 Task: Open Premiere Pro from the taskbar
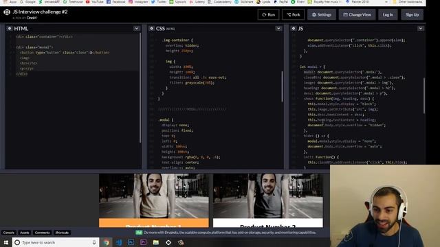point(144,242)
